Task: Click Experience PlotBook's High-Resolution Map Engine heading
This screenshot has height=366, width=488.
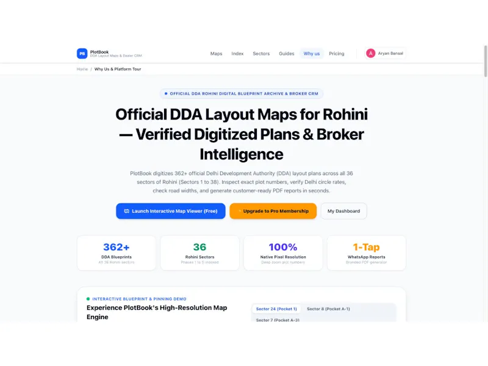Action: point(157,312)
